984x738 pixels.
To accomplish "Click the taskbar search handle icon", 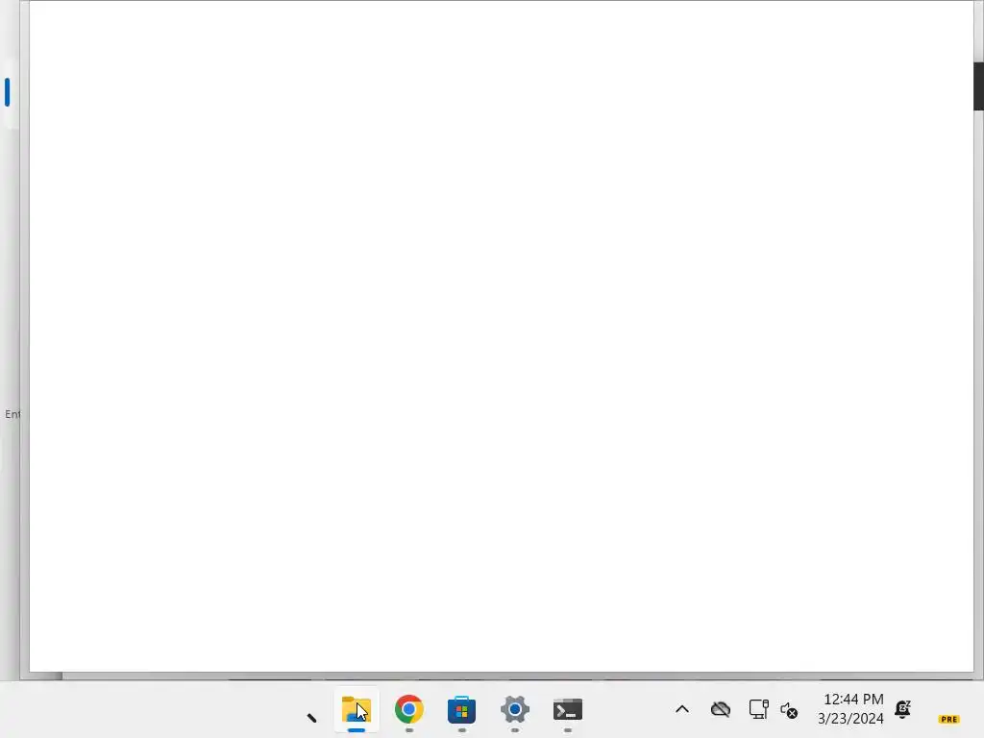I will click(311, 717).
